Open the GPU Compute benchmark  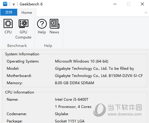(x=23, y=29)
